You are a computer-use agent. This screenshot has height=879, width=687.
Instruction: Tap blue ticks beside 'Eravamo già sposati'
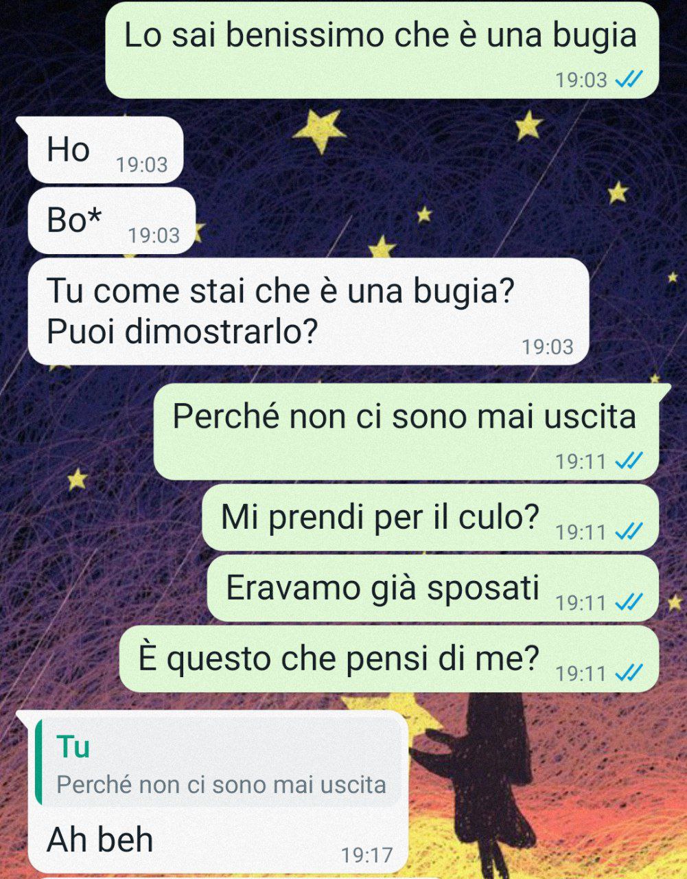tap(628, 603)
